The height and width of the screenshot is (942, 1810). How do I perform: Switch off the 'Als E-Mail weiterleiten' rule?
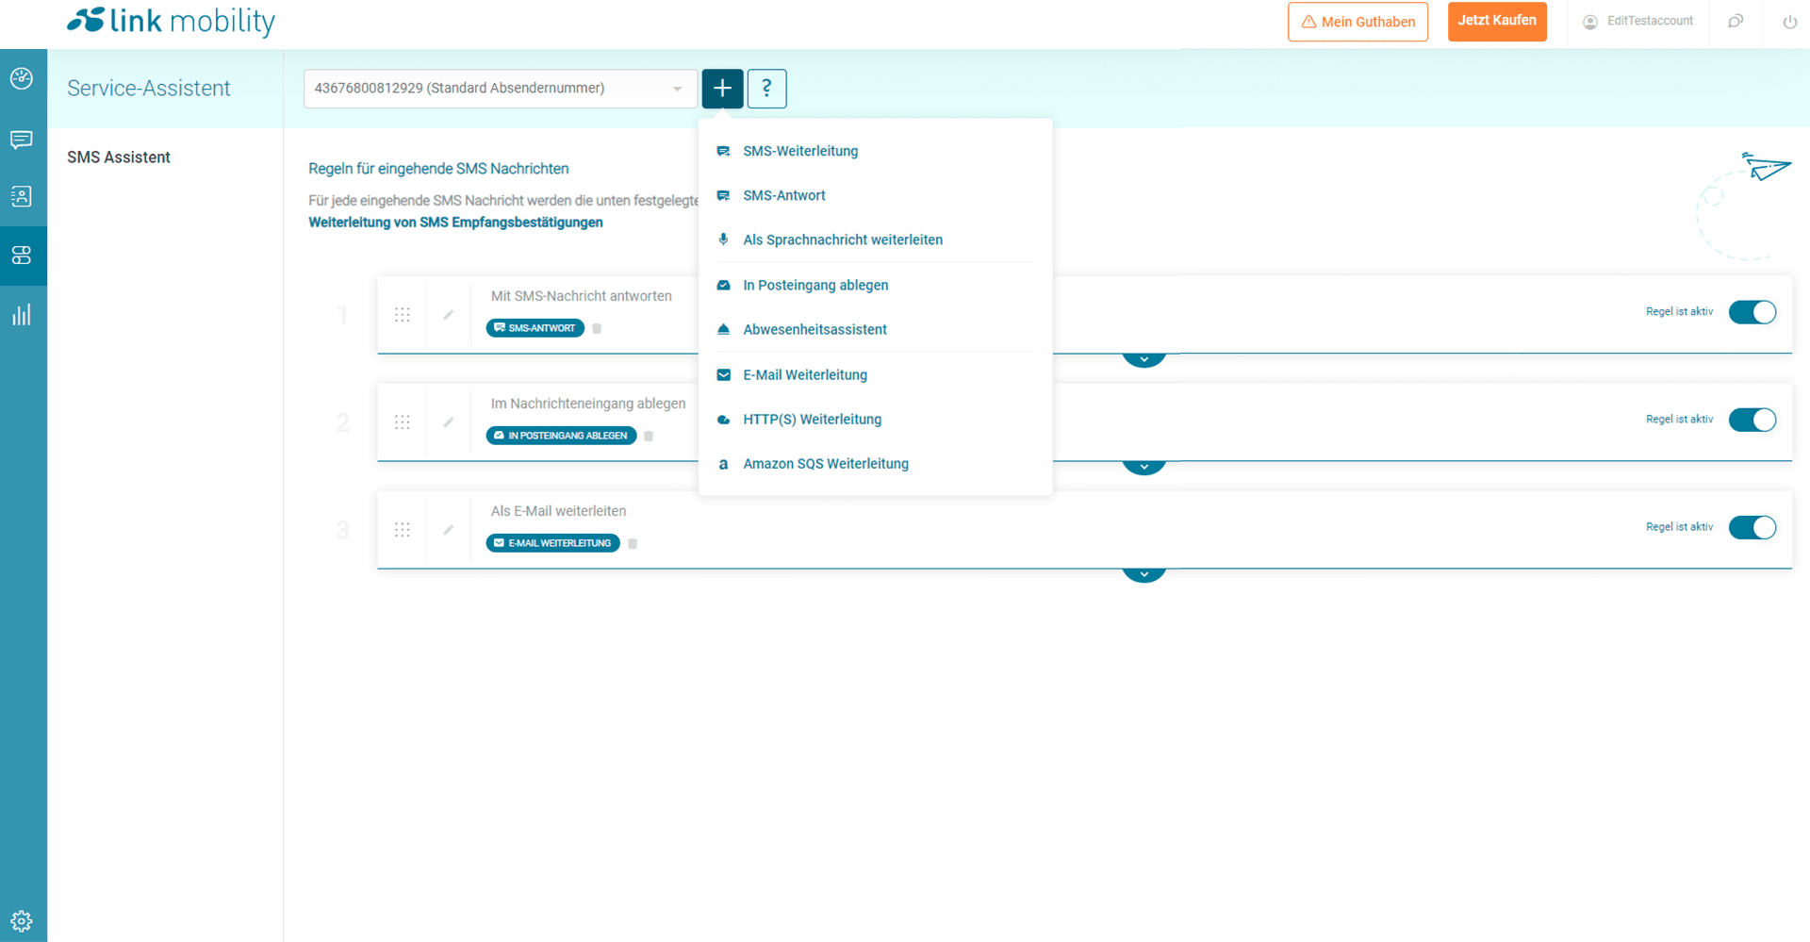point(1752,527)
